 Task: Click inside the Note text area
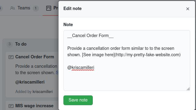(127, 60)
